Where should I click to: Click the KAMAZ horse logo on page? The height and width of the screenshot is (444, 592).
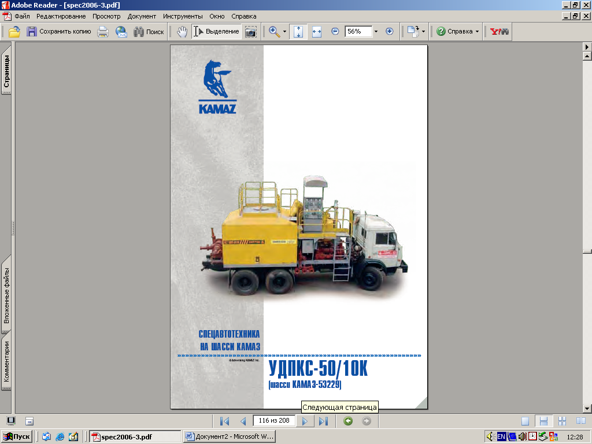pos(217,87)
